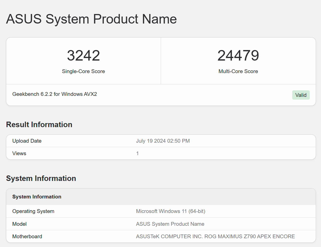Image resolution: width=321 pixels, height=247 pixels.
Task: Click the large System Information section heading
Action: point(41,178)
